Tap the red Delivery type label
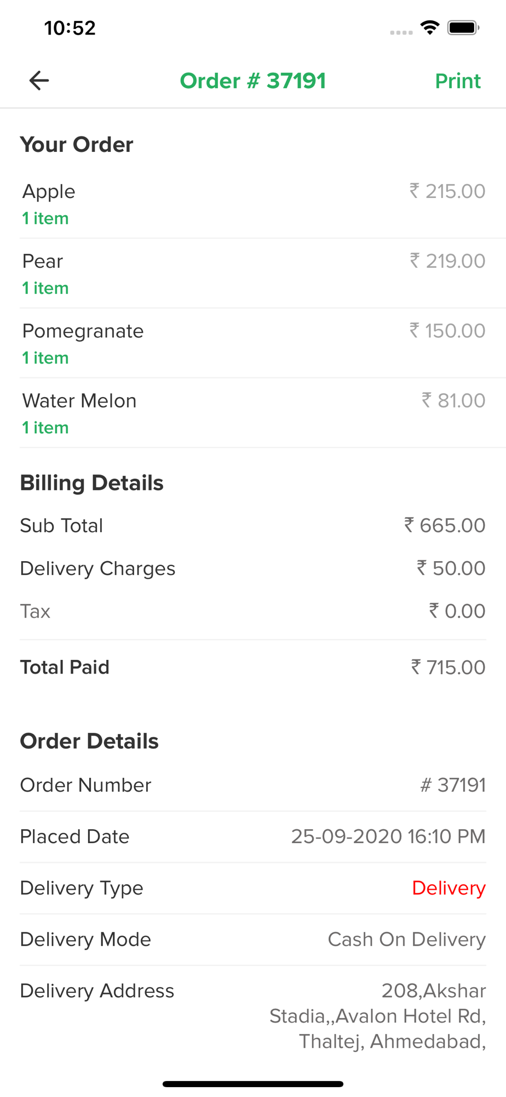Image resolution: width=506 pixels, height=1097 pixels. (x=449, y=888)
